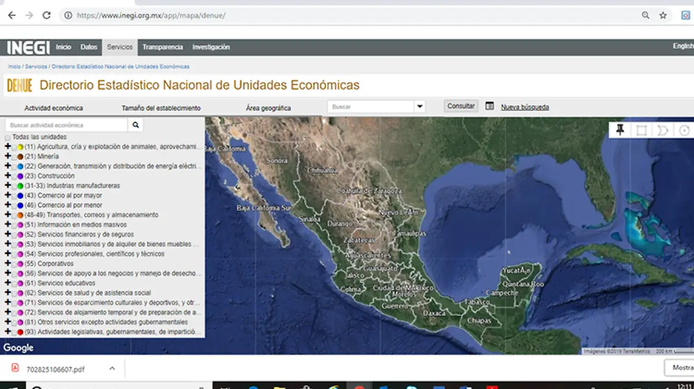Select the circle radius selection tool
This screenshot has height=389, width=694.
tap(684, 130)
